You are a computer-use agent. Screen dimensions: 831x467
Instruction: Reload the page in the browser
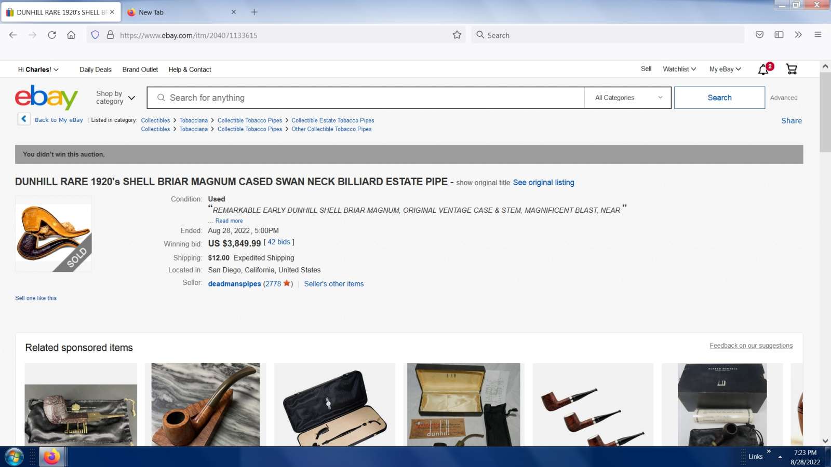tap(52, 35)
